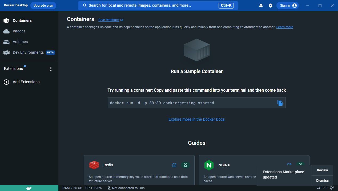The width and height of the screenshot is (338, 191).
Task: Click the Containers page heading
Action: coord(81,19)
